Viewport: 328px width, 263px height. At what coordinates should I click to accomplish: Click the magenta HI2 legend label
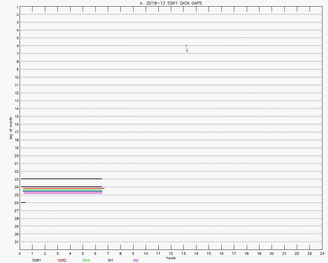[136, 260]
